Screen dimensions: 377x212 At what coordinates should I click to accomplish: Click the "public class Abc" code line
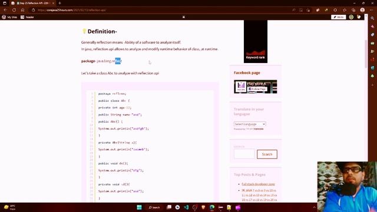[114, 101]
